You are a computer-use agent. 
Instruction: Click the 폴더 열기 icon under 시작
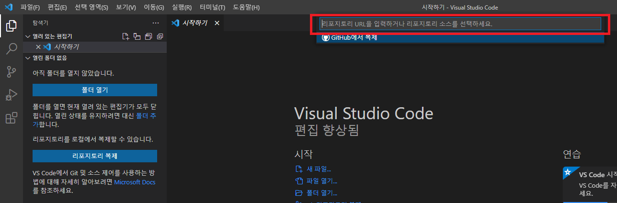299,193
